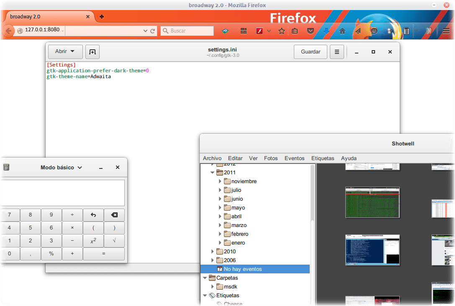Click the [Settings] header line

61,65
